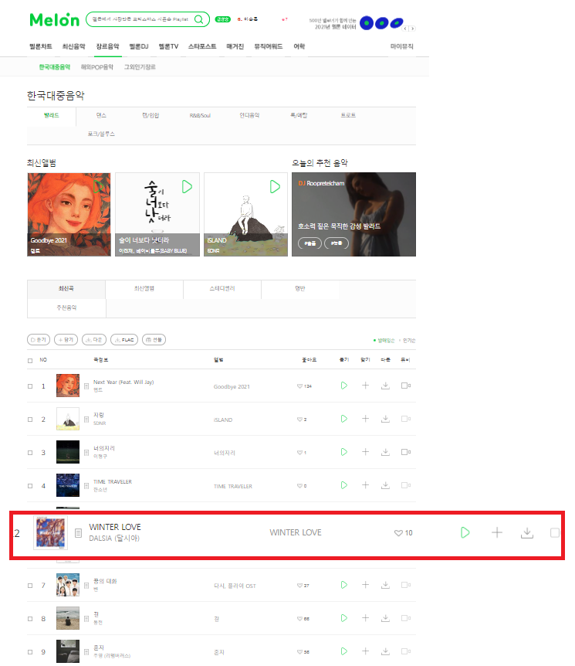Viewport: 575px width, 666px height.
Task: Click the search magnifier icon in Melon search bar
Action: 198,19
